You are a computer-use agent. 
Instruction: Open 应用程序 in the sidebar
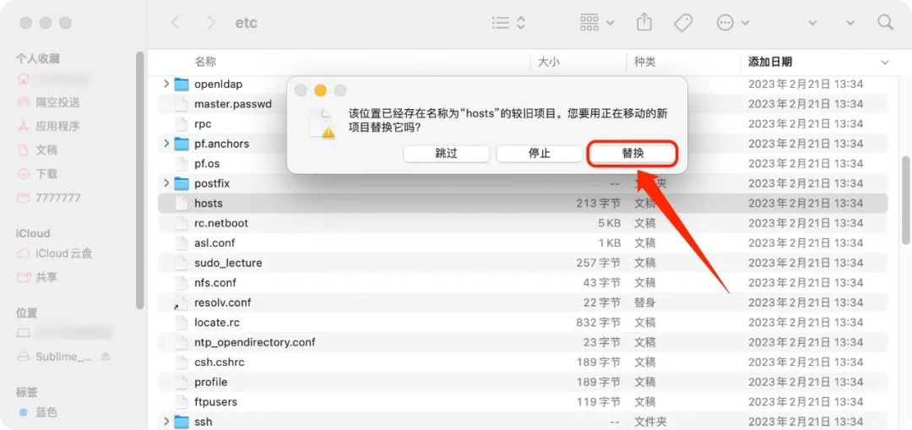point(57,126)
